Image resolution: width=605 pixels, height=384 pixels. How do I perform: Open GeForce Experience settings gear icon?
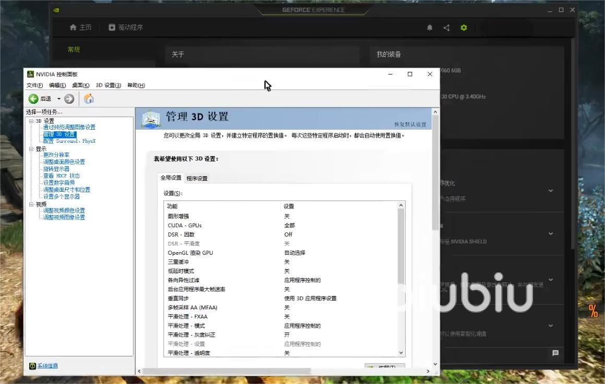pyautogui.click(x=464, y=28)
